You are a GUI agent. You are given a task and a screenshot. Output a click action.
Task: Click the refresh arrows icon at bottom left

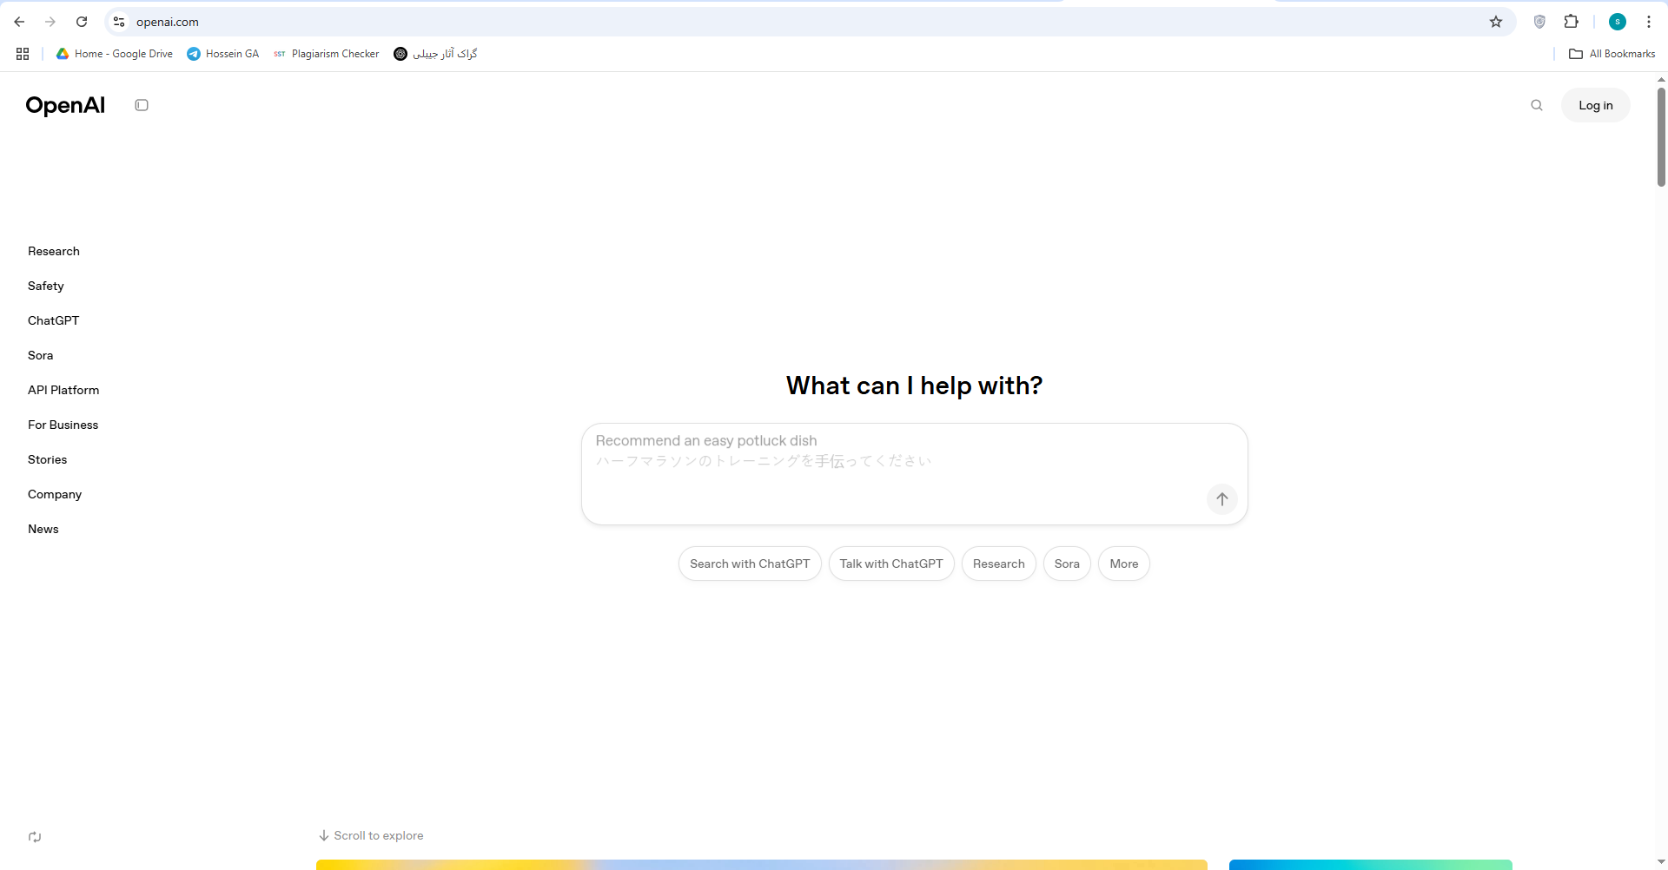(35, 837)
